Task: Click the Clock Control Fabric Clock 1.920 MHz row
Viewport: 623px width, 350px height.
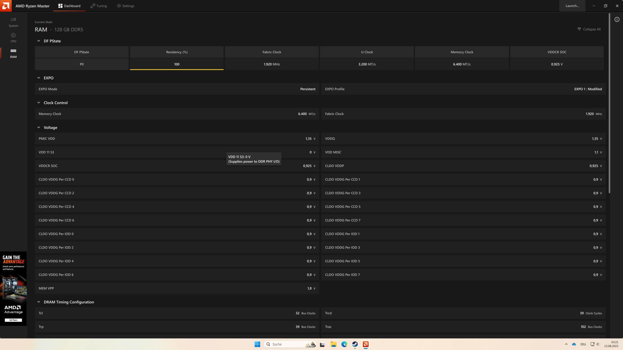Action: 463,114
